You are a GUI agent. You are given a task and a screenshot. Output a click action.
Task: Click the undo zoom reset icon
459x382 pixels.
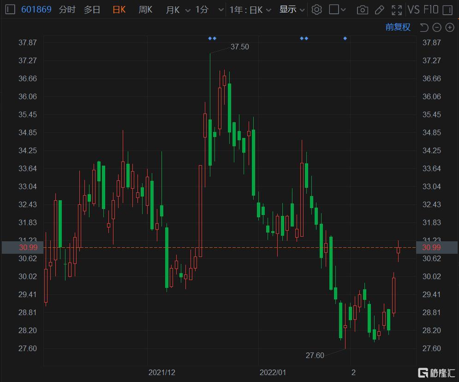click(x=424, y=28)
